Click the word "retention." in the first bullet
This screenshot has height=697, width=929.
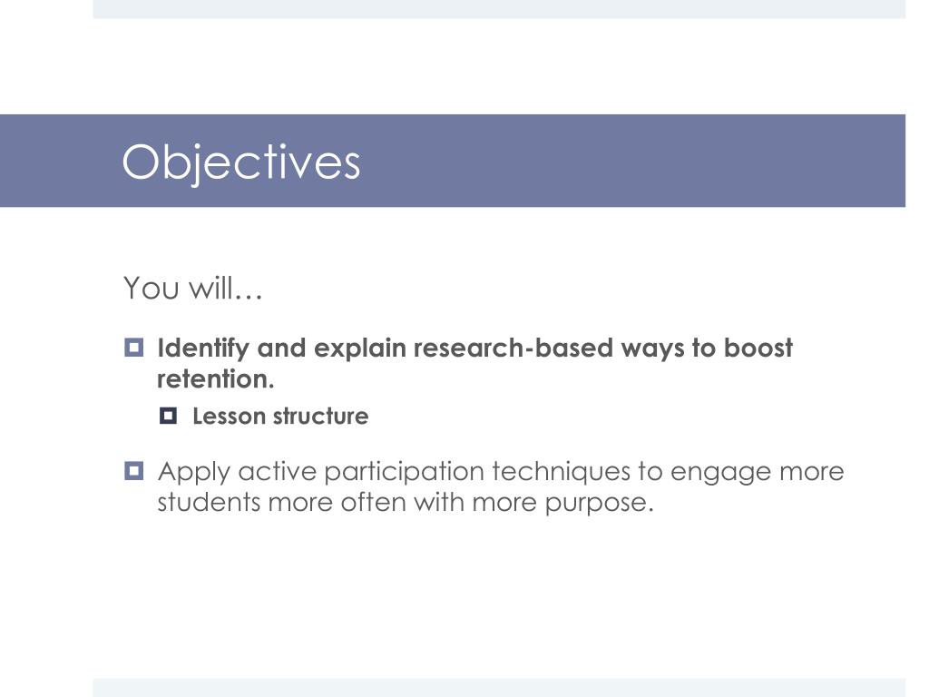point(216,379)
